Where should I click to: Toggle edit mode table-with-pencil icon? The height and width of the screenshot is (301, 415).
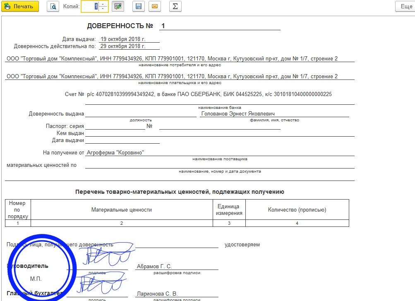[x=118, y=6]
